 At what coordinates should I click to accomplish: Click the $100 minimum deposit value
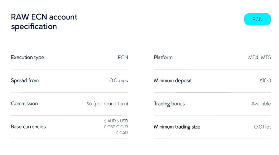point(265,81)
